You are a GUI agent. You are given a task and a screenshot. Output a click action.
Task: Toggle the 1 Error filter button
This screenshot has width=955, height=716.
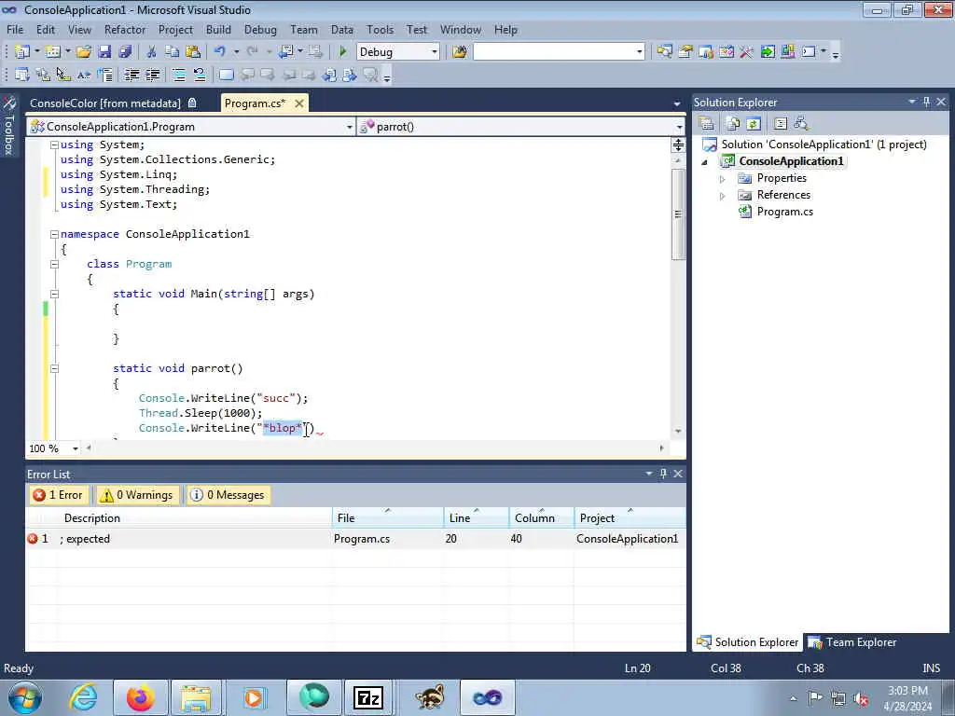tap(58, 495)
